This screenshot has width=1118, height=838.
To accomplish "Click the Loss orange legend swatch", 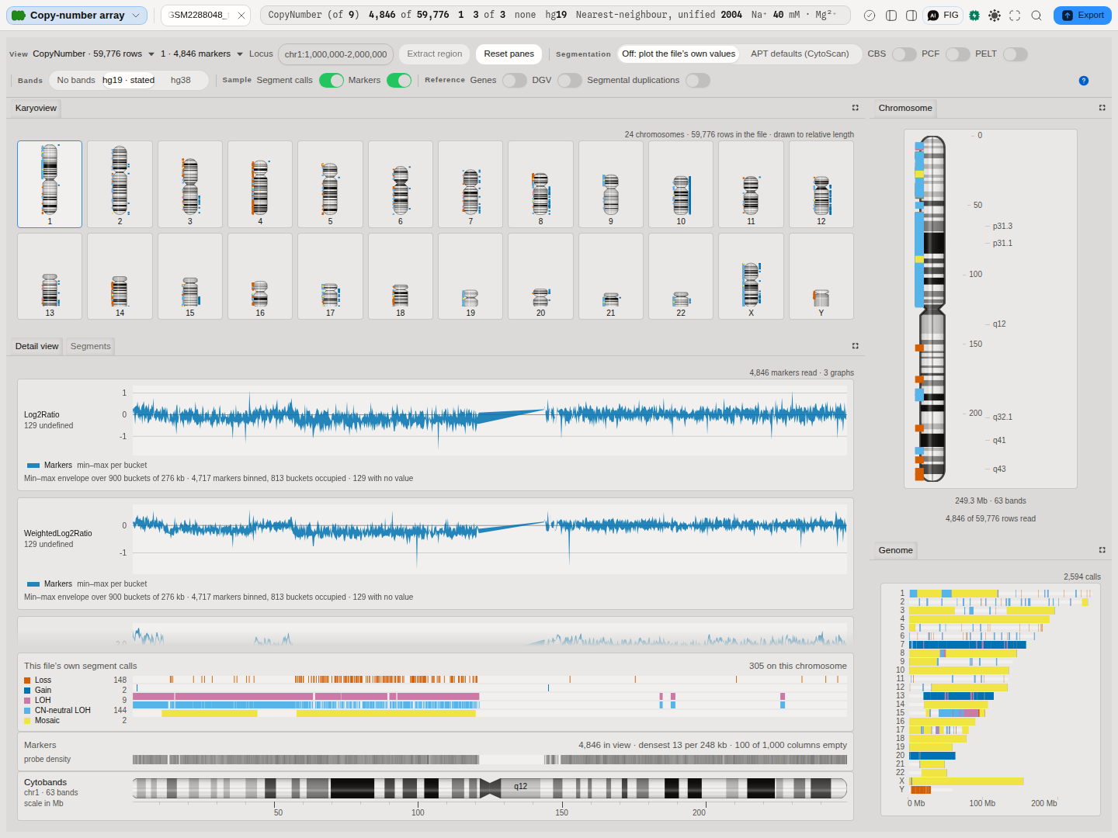I will 27,680.
